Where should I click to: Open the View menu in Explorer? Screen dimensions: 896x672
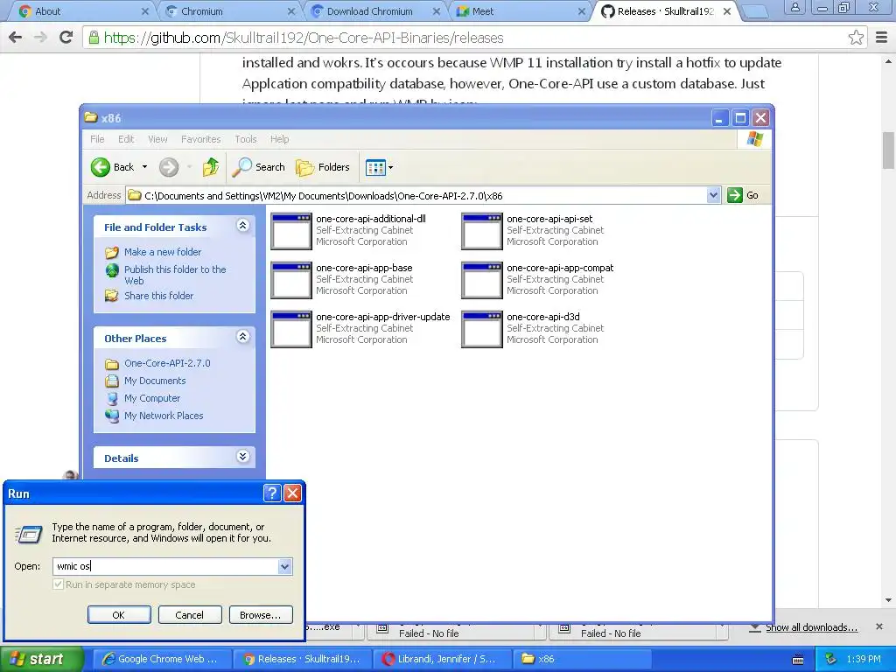click(x=157, y=139)
